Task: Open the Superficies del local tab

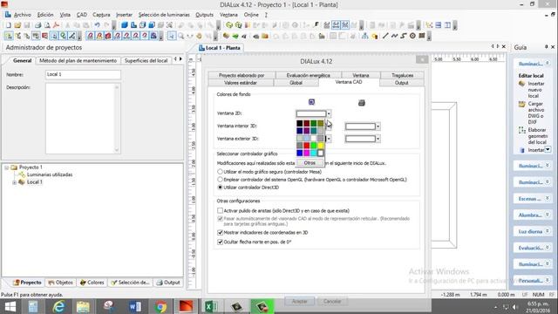Action: coord(146,60)
